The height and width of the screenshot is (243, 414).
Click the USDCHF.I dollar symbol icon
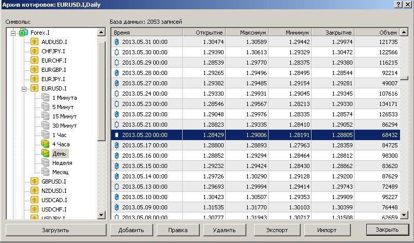click(34, 209)
